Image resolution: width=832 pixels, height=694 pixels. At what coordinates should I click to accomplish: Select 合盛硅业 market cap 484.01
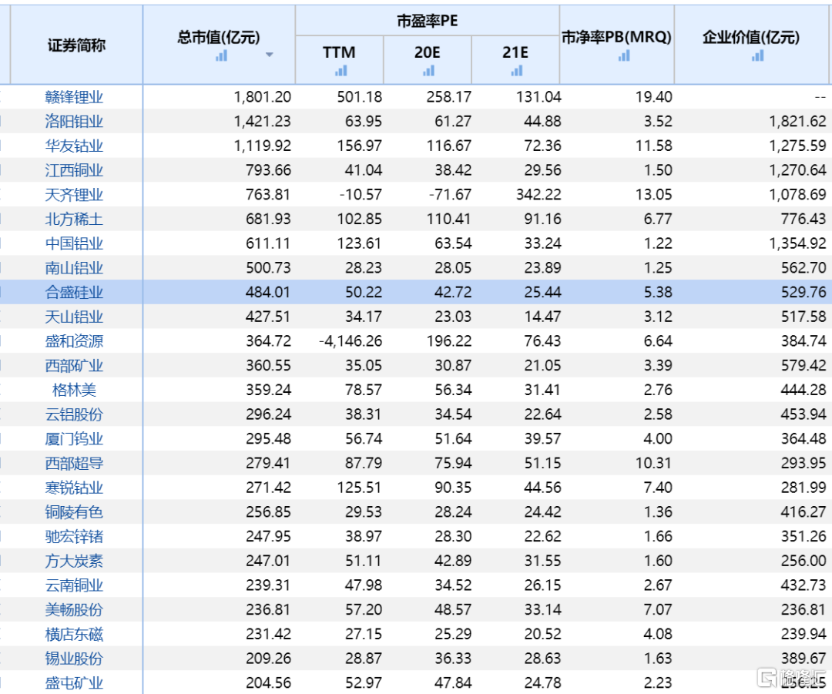(x=269, y=293)
